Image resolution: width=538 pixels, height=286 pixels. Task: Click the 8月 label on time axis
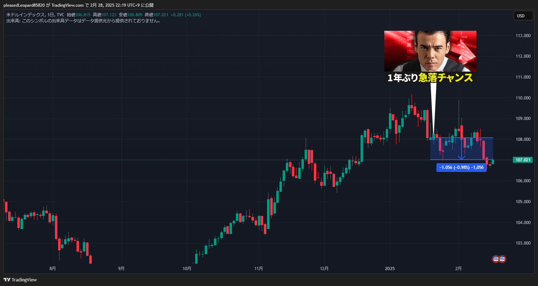click(x=52, y=268)
